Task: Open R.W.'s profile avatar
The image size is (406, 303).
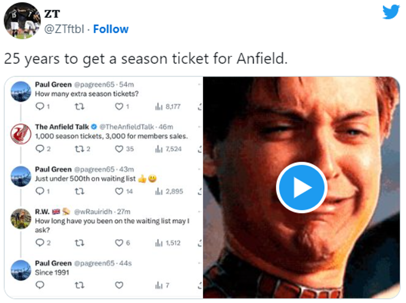Action: [x=21, y=219]
